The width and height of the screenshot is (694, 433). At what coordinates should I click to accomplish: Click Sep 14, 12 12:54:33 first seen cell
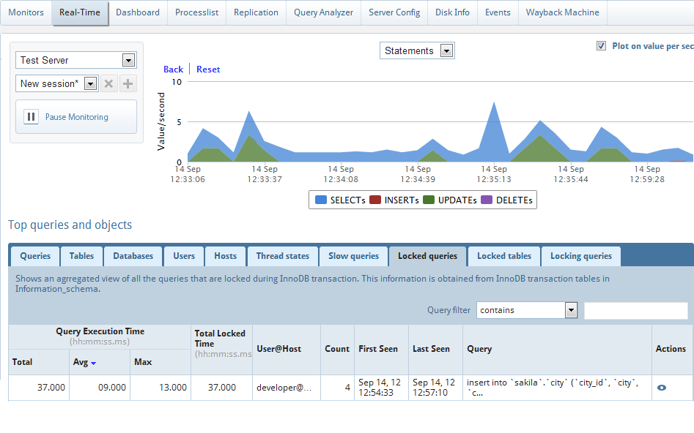pos(380,388)
